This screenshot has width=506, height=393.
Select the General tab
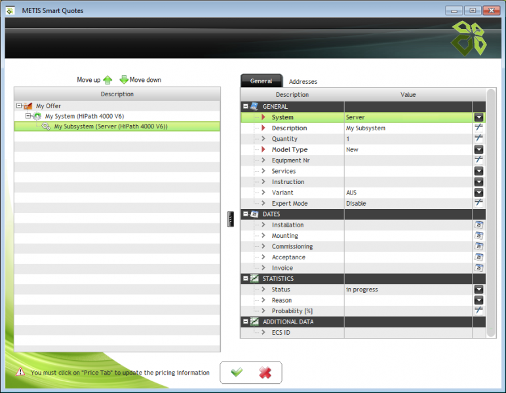pos(261,81)
